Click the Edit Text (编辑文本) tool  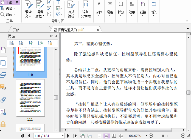(28, 10)
